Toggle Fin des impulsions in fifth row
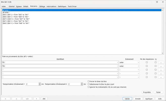This screenshot has height=101, width=166. click(x=147, y=77)
